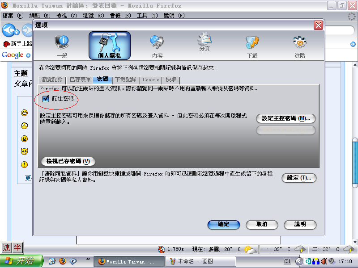The image size is (358, 268).
Task: Click the Tuesday forecast storm icon
Action: tap(349, 249)
